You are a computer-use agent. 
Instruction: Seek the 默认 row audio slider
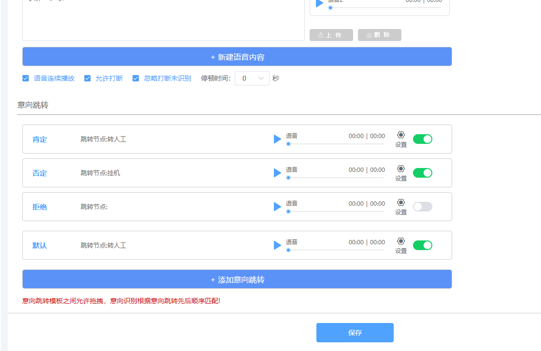(335, 250)
